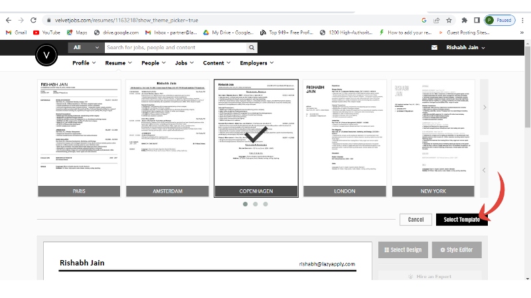Open the messages envelope icon
Screen dimensions: 531x298
coord(435,48)
